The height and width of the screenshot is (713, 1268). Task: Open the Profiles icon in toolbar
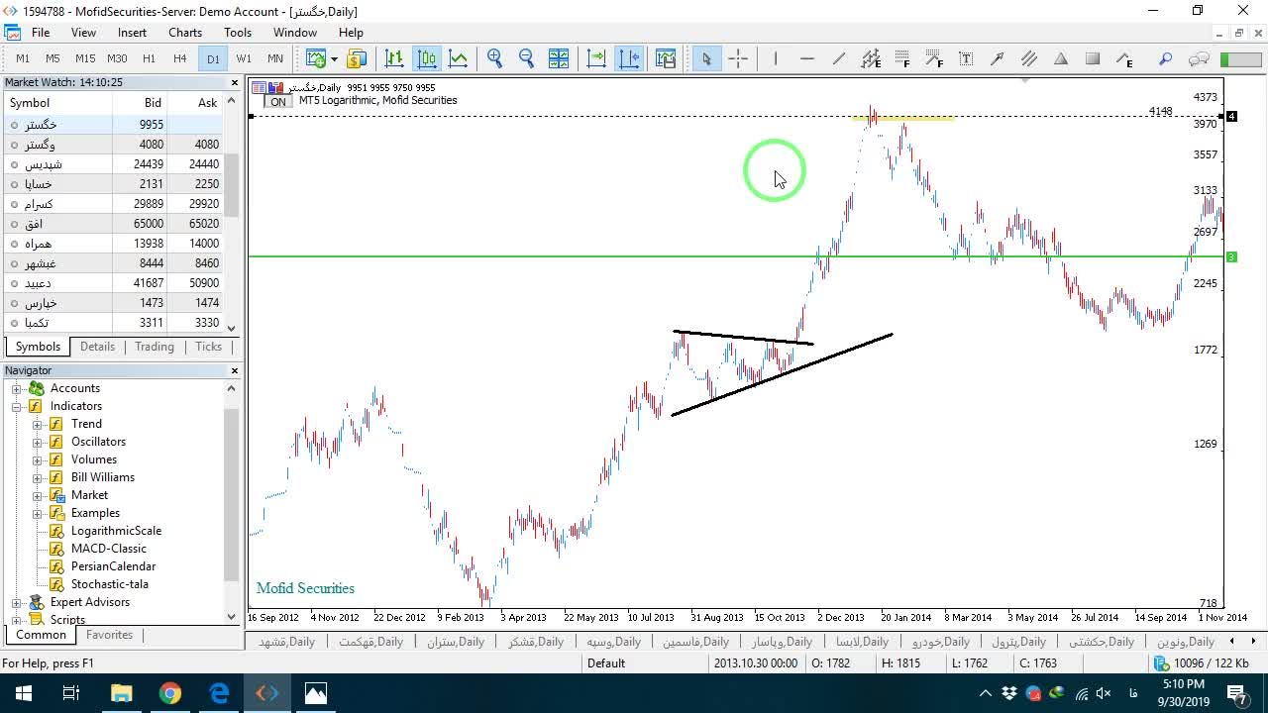(x=357, y=58)
